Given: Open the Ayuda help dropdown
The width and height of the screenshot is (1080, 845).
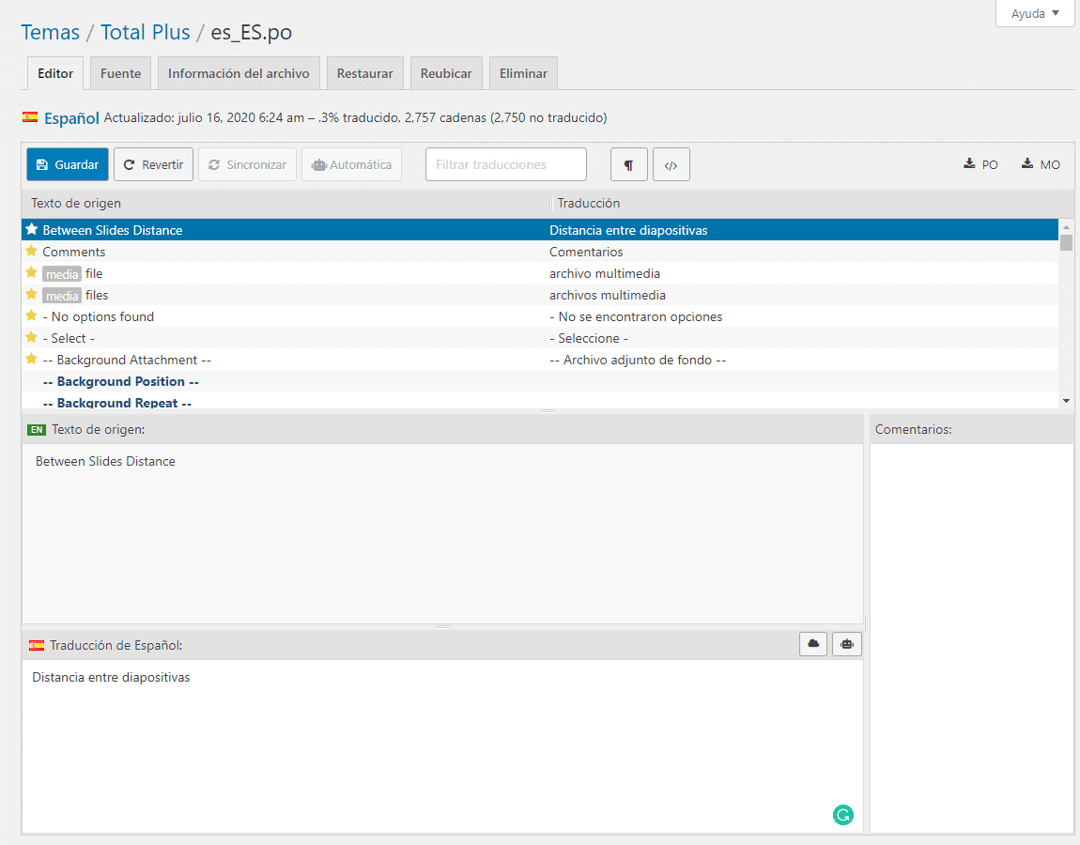Looking at the screenshot, I should [x=1035, y=14].
